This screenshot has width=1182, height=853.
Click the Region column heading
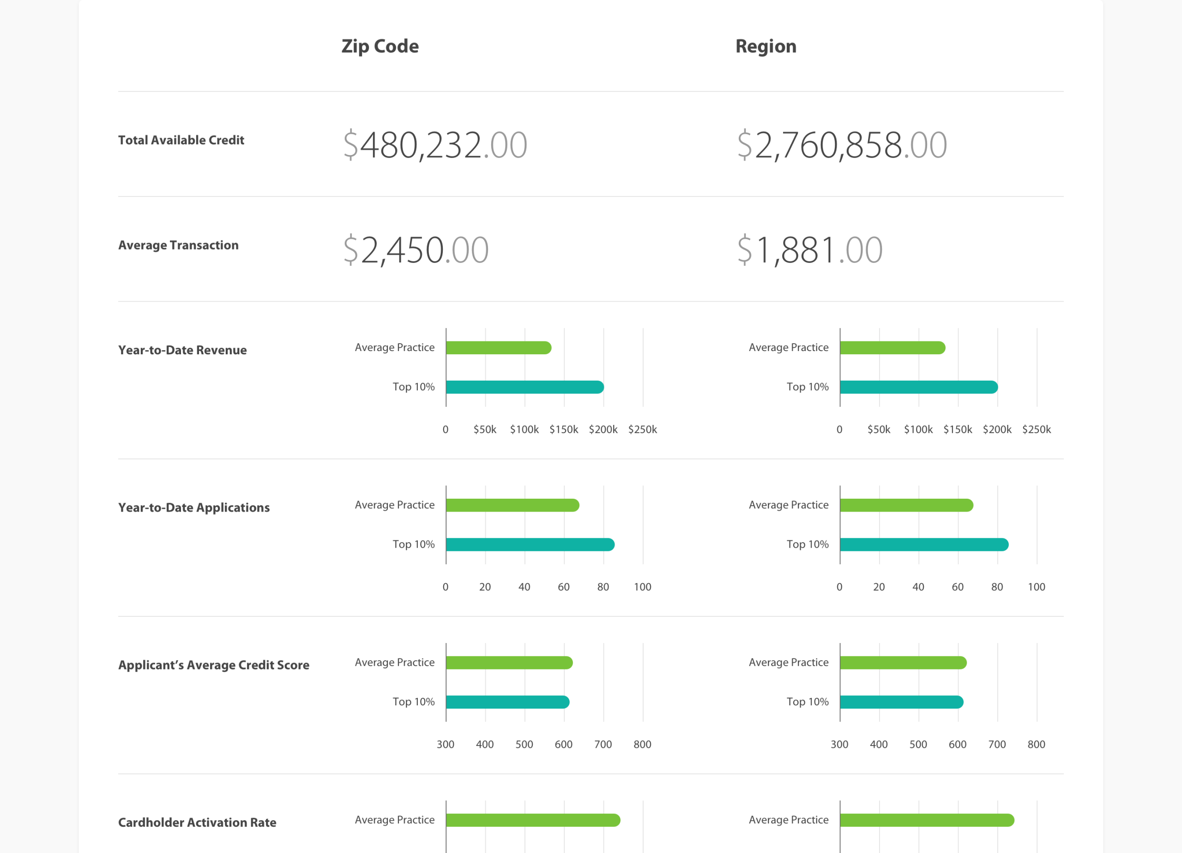point(766,46)
